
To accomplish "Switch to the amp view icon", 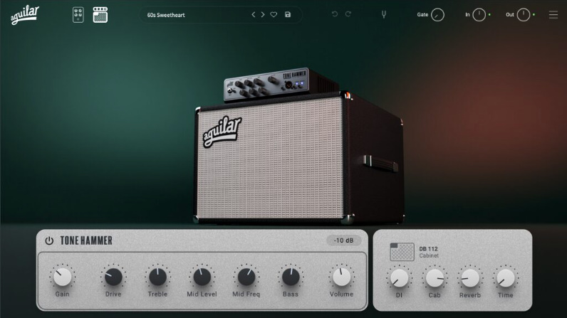I will 100,15.
